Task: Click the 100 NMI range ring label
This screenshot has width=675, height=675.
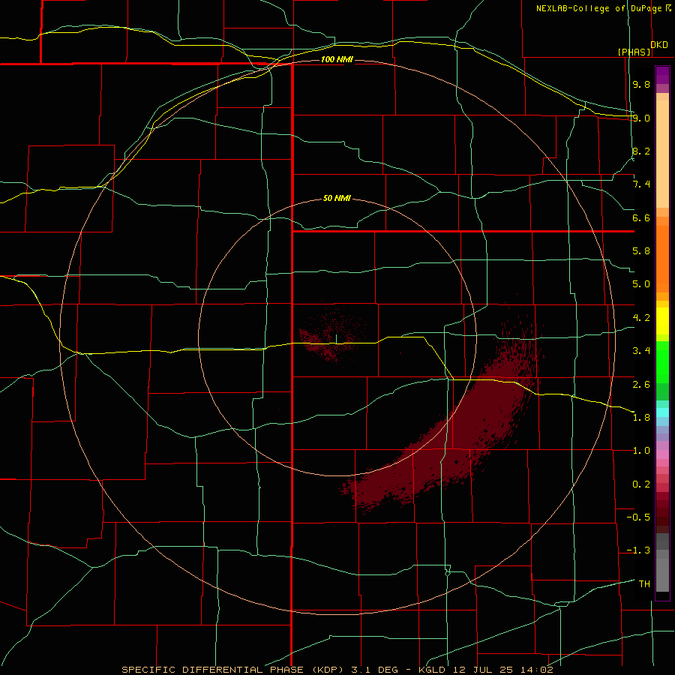Action: point(337,59)
